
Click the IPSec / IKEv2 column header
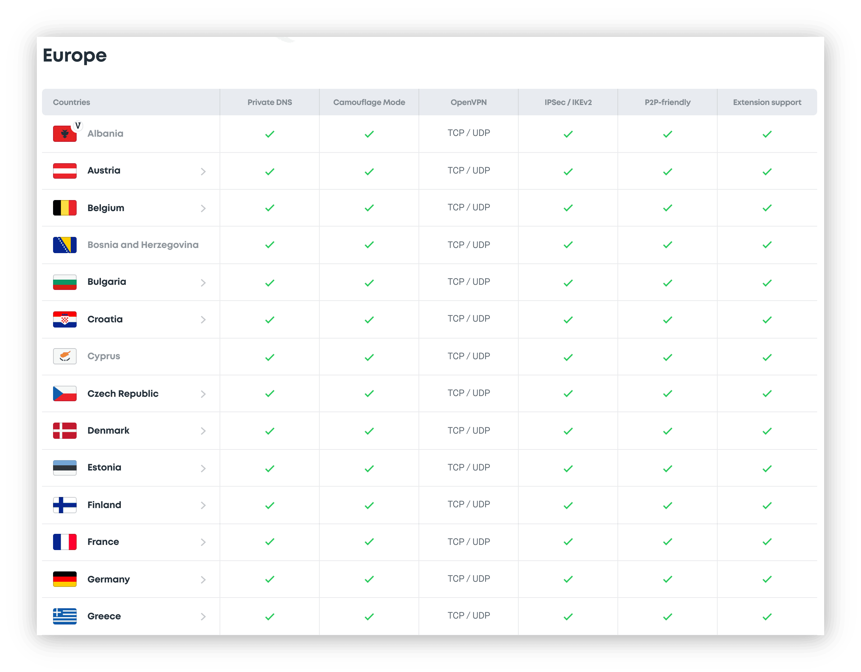568,102
